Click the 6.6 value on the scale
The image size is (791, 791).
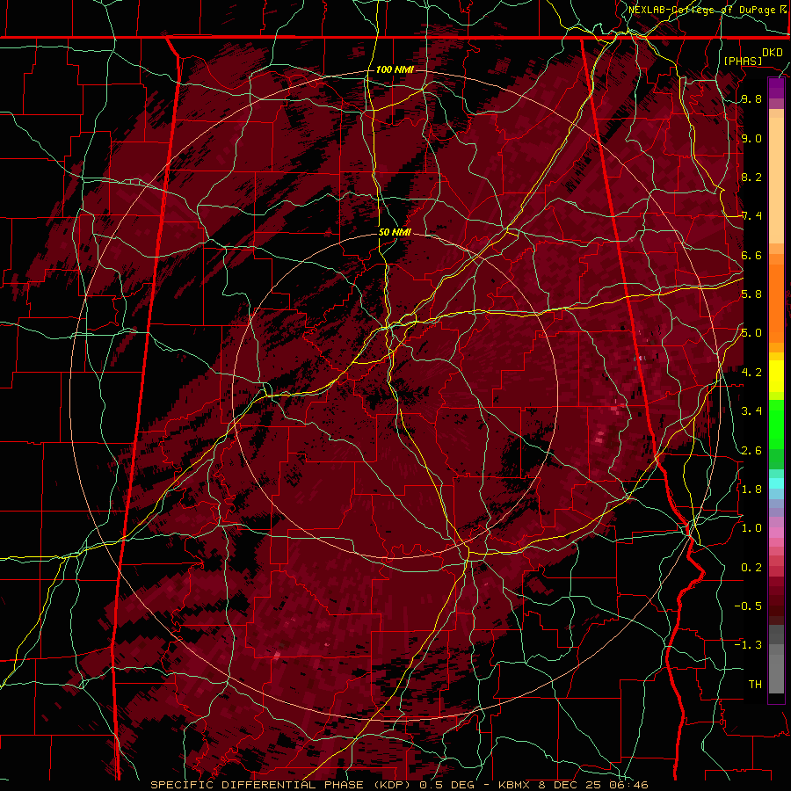click(751, 255)
